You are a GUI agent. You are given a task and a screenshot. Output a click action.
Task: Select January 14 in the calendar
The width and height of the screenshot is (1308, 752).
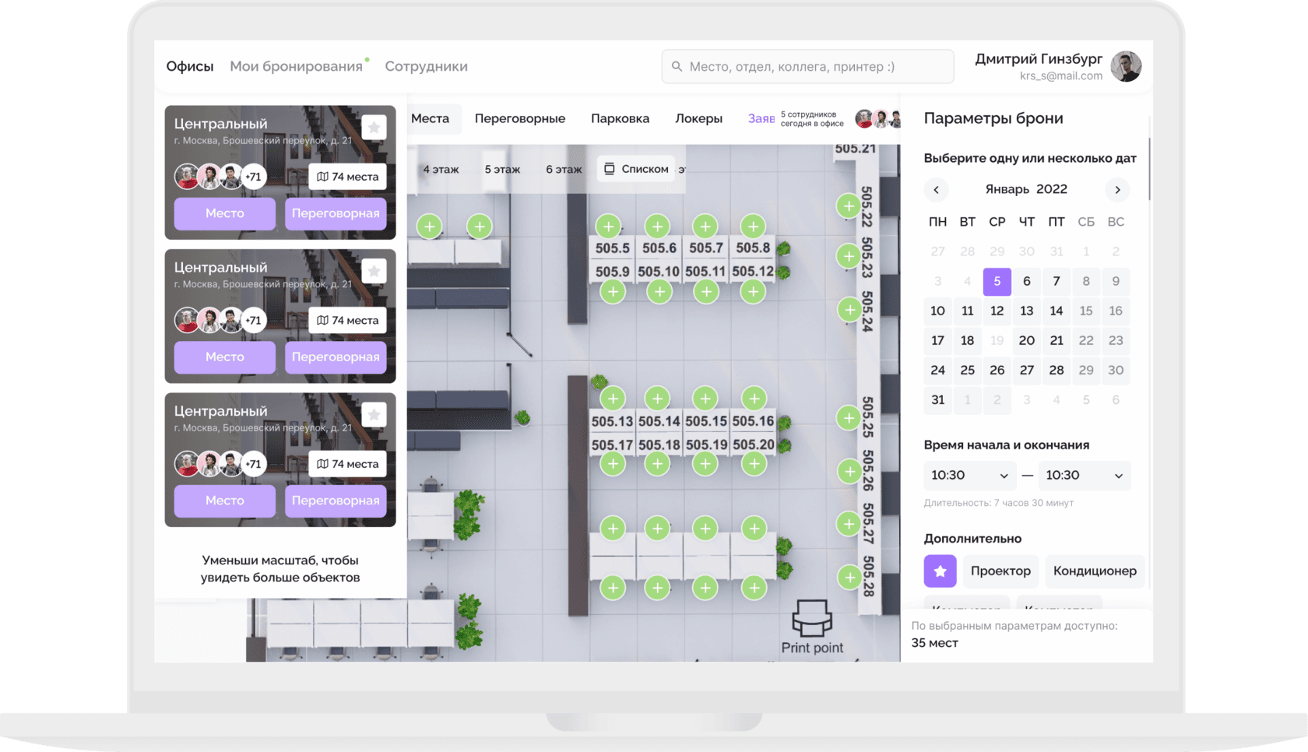pyautogui.click(x=1056, y=311)
